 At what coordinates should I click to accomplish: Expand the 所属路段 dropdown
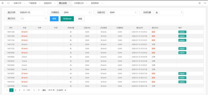point(77,12)
